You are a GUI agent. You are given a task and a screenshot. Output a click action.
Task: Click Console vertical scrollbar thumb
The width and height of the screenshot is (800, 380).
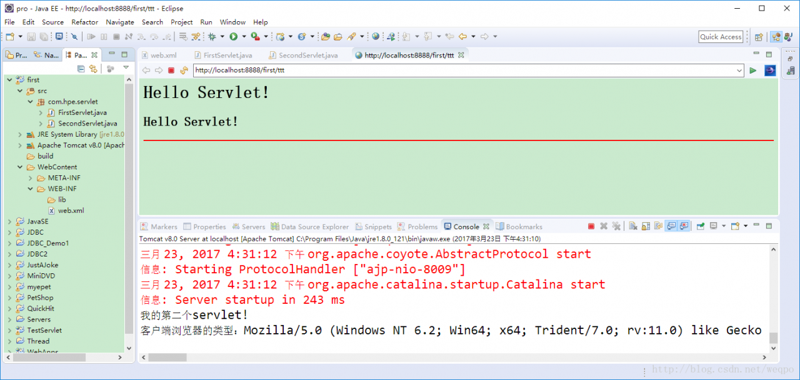point(774,338)
